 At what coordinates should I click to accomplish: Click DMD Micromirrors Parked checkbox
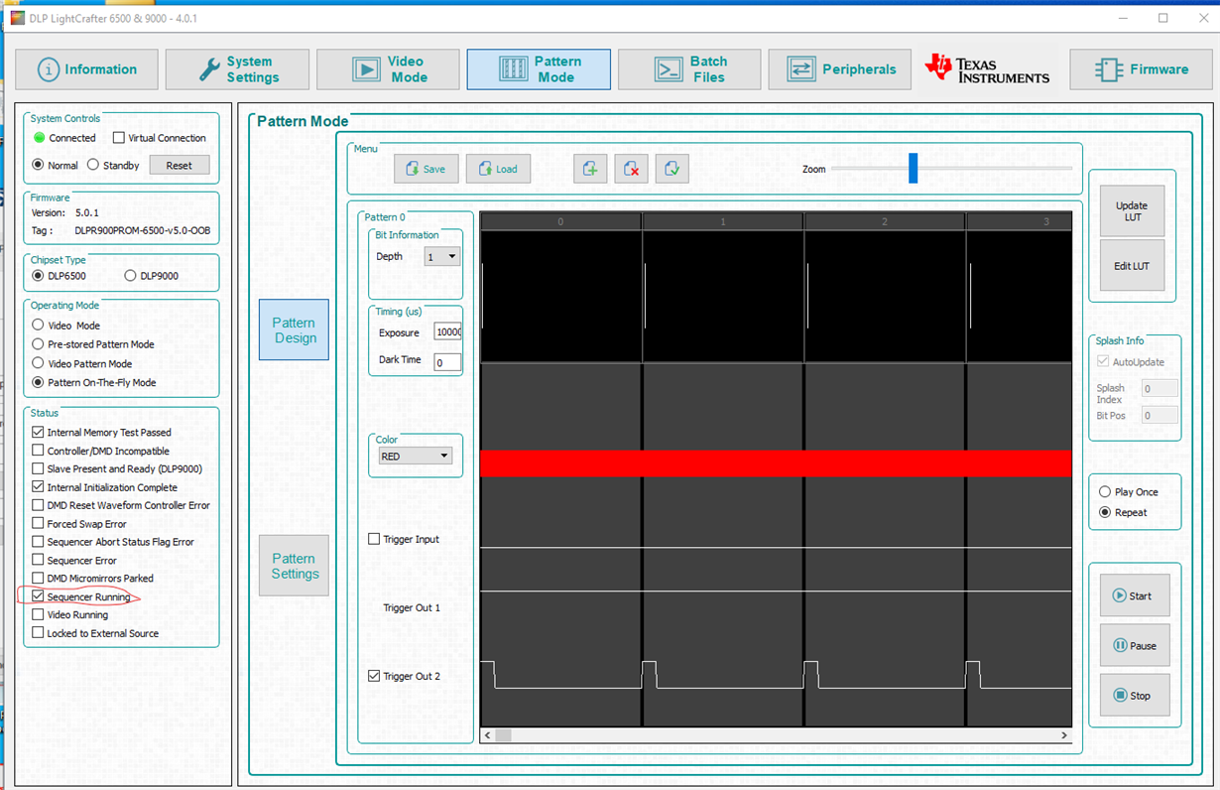click(38, 578)
